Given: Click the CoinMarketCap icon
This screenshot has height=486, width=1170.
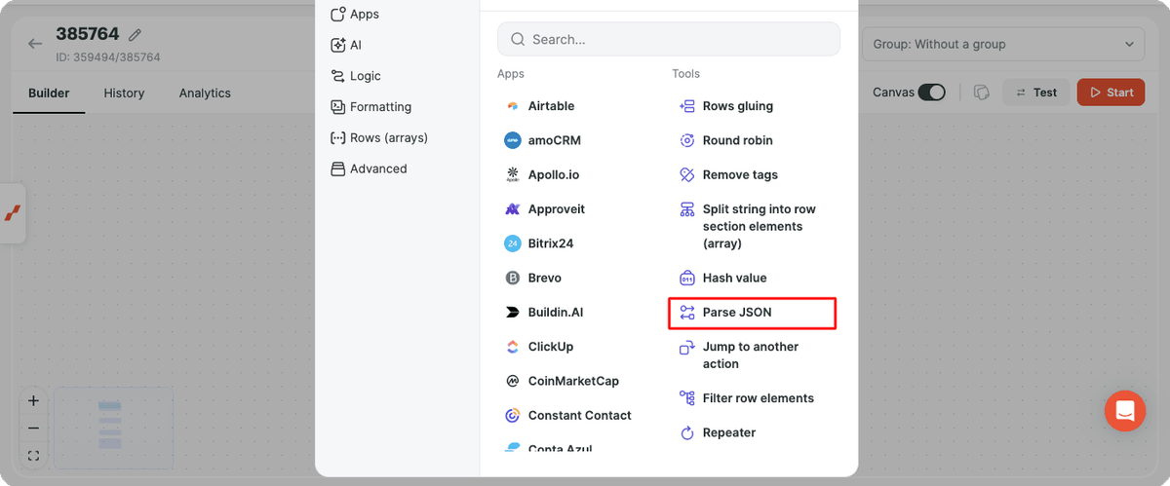Looking at the screenshot, I should (x=513, y=381).
